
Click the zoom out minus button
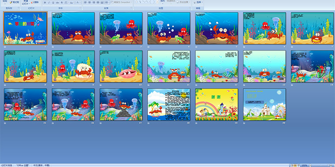click(310, 165)
